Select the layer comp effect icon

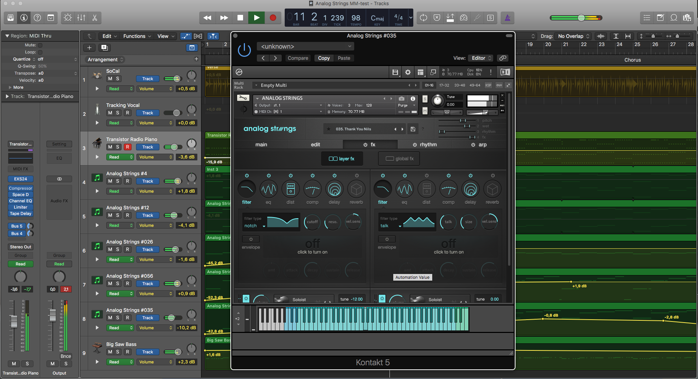coord(313,189)
